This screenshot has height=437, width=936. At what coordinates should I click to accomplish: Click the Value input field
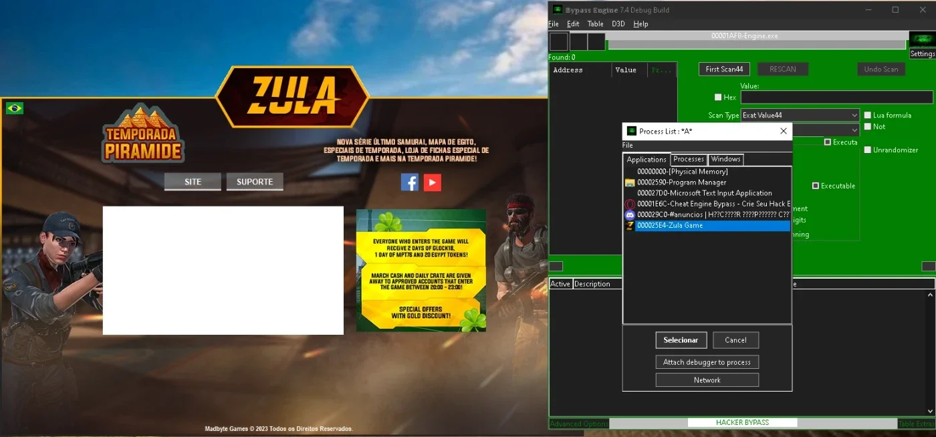(x=836, y=98)
